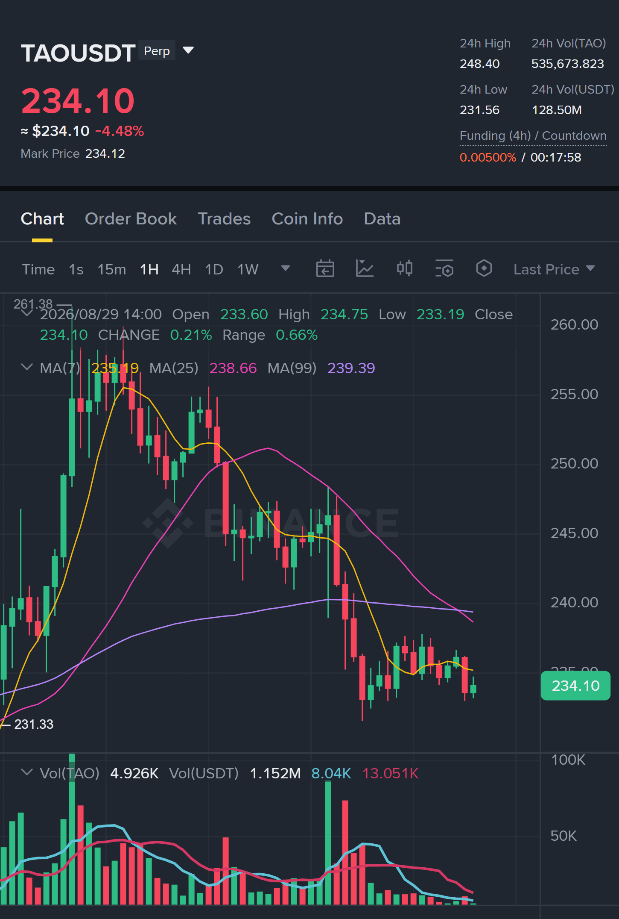This screenshot has height=919, width=619.
Task: Open the calendar go-to-date icon
Action: (325, 268)
